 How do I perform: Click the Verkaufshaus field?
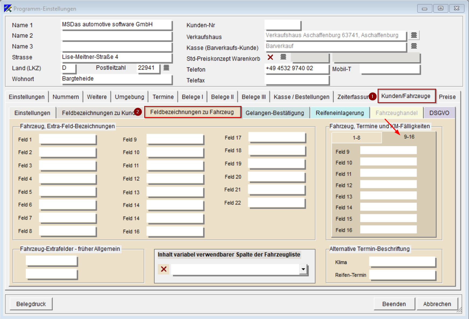(335, 35)
